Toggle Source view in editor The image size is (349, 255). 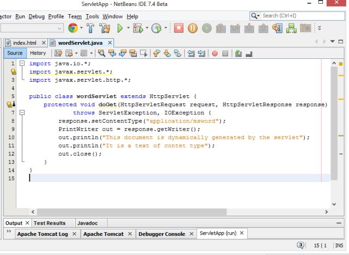click(x=15, y=53)
